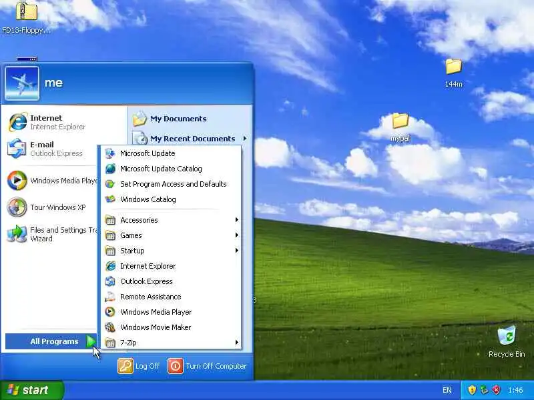
Task: Click the user account airplane picture
Action: (x=22, y=83)
